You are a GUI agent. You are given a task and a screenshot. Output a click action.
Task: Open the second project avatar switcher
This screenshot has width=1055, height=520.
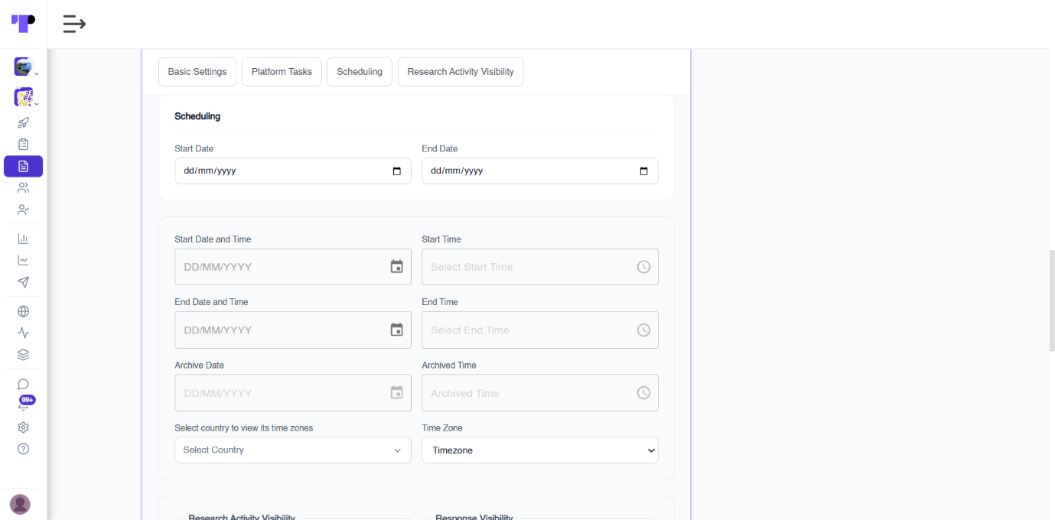(23, 97)
